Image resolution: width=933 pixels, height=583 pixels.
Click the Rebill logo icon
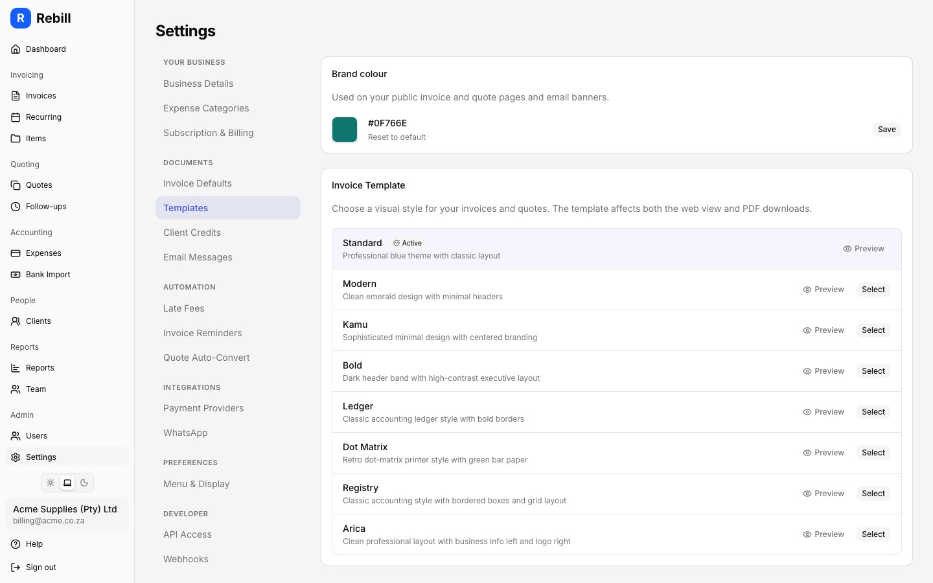[x=21, y=18]
